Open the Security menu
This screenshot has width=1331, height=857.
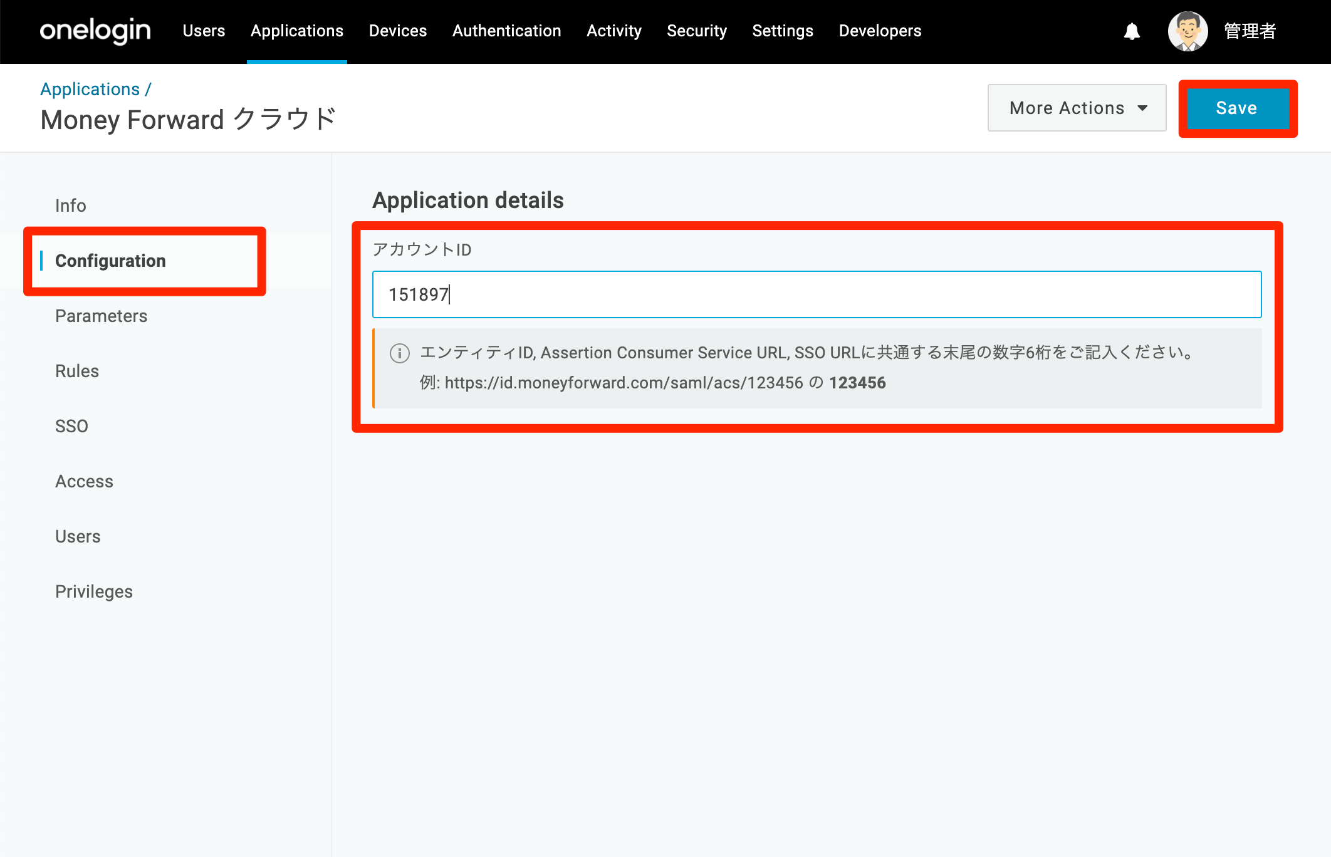click(x=697, y=31)
